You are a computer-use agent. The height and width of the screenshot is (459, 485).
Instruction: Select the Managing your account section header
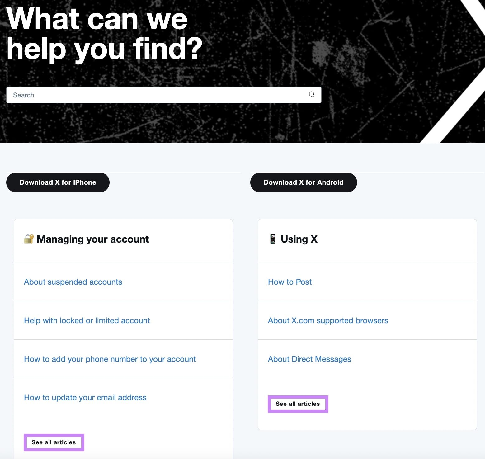[92, 239]
